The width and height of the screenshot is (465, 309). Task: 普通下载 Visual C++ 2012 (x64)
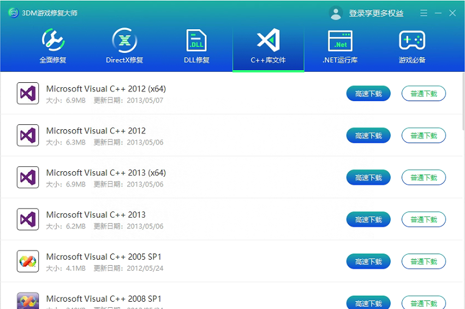point(424,93)
